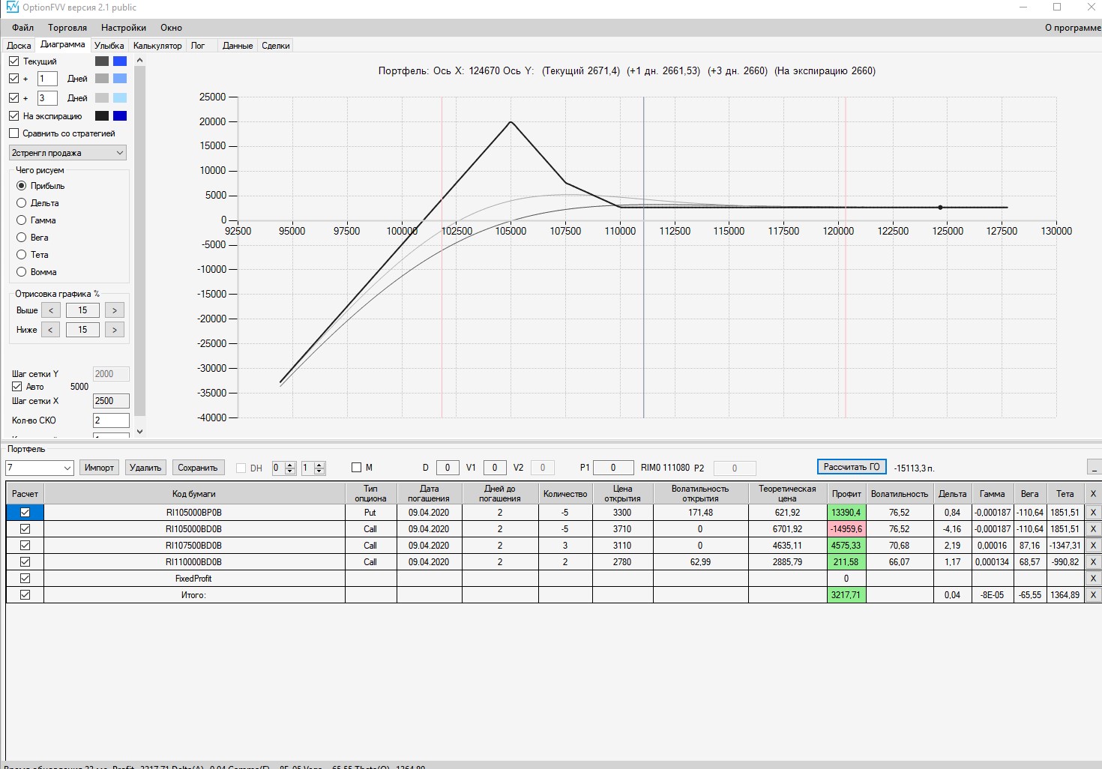Click the V1 input field
The height and width of the screenshot is (769, 1102).
coord(495,468)
